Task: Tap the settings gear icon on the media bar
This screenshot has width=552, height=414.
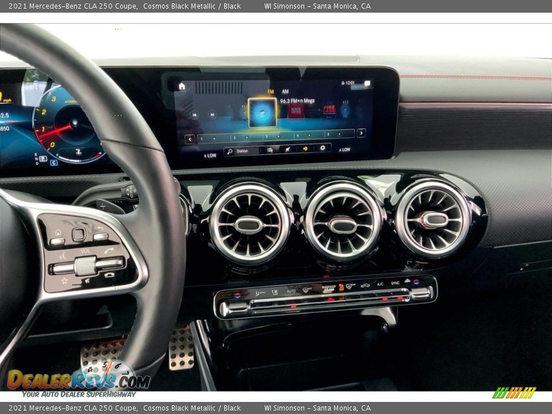Action: (323, 148)
